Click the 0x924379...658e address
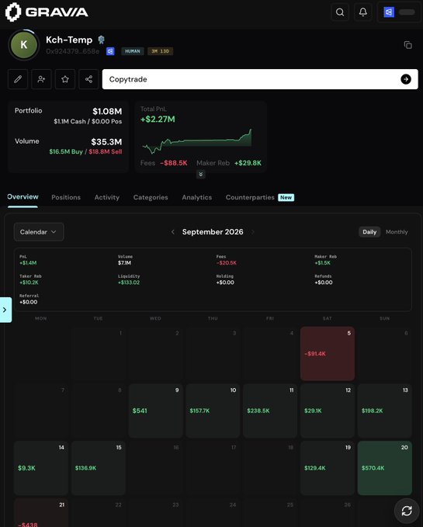Image resolution: width=423 pixels, height=527 pixels. tap(73, 51)
